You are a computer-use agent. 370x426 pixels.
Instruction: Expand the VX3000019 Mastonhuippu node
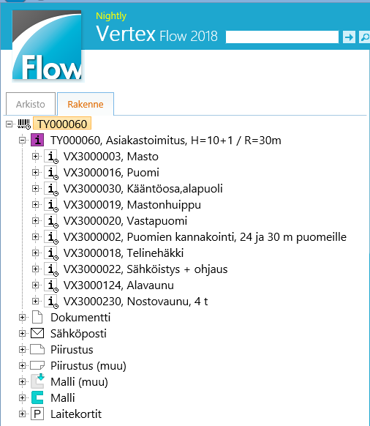pos(35,204)
